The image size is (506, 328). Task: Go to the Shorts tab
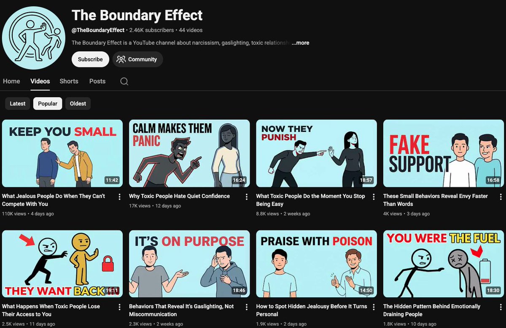69,81
